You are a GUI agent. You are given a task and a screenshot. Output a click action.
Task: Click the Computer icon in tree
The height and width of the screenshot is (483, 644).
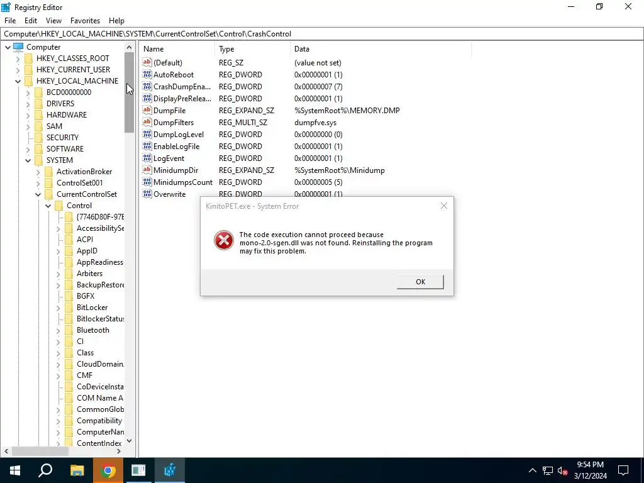pyautogui.click(x=18, y=47)
